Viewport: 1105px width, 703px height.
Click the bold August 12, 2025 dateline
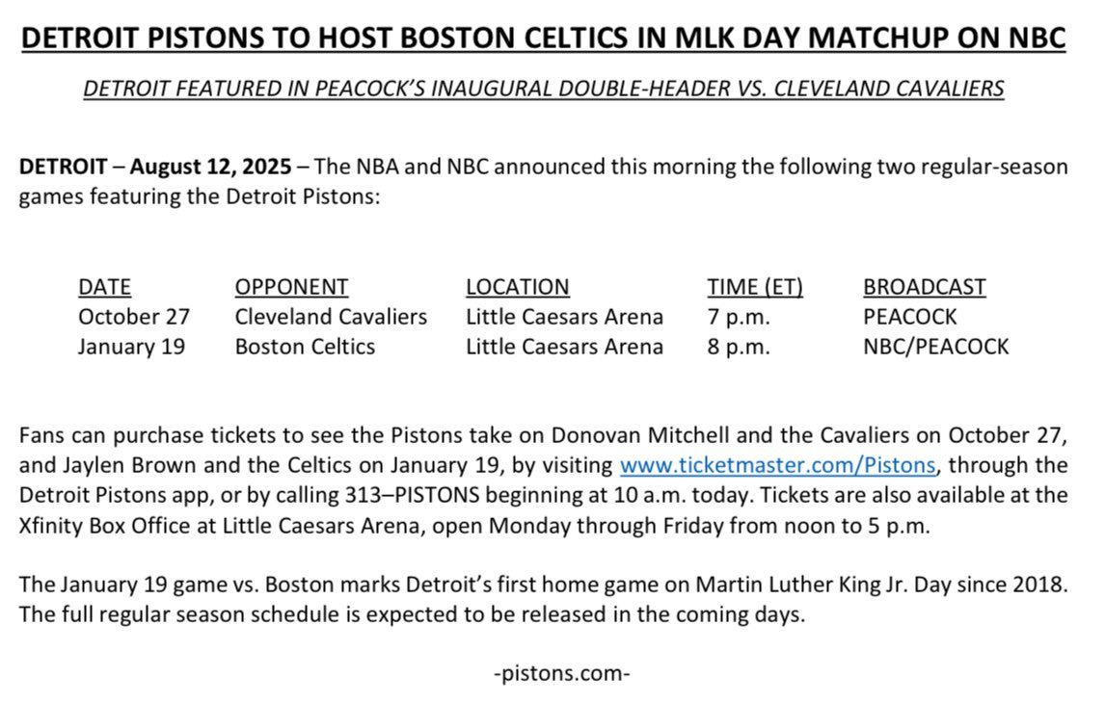click(210, 166)
